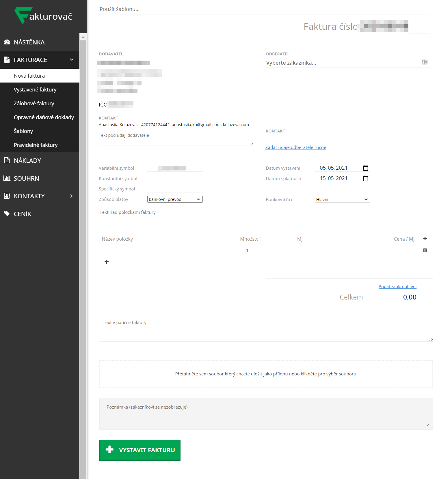The width and height of the screenshot is (439, 479).
Task: Open the Způsob platby dropdown
Action: (x=175, y=199)
